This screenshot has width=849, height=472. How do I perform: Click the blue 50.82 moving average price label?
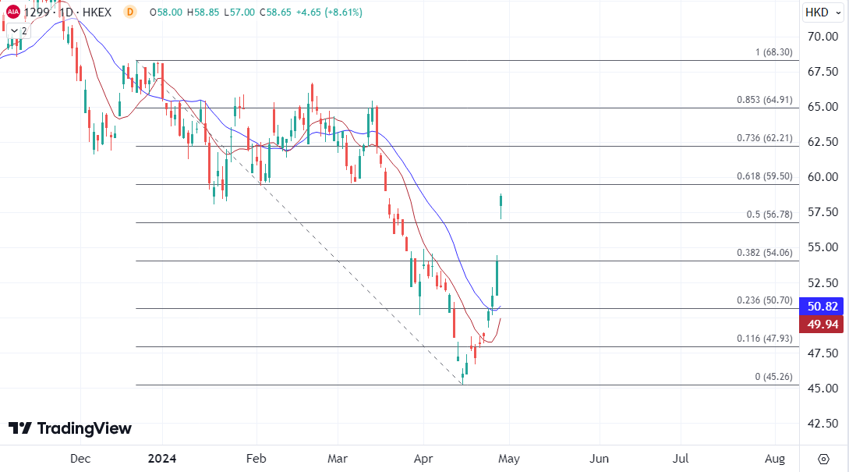point(825,307)
